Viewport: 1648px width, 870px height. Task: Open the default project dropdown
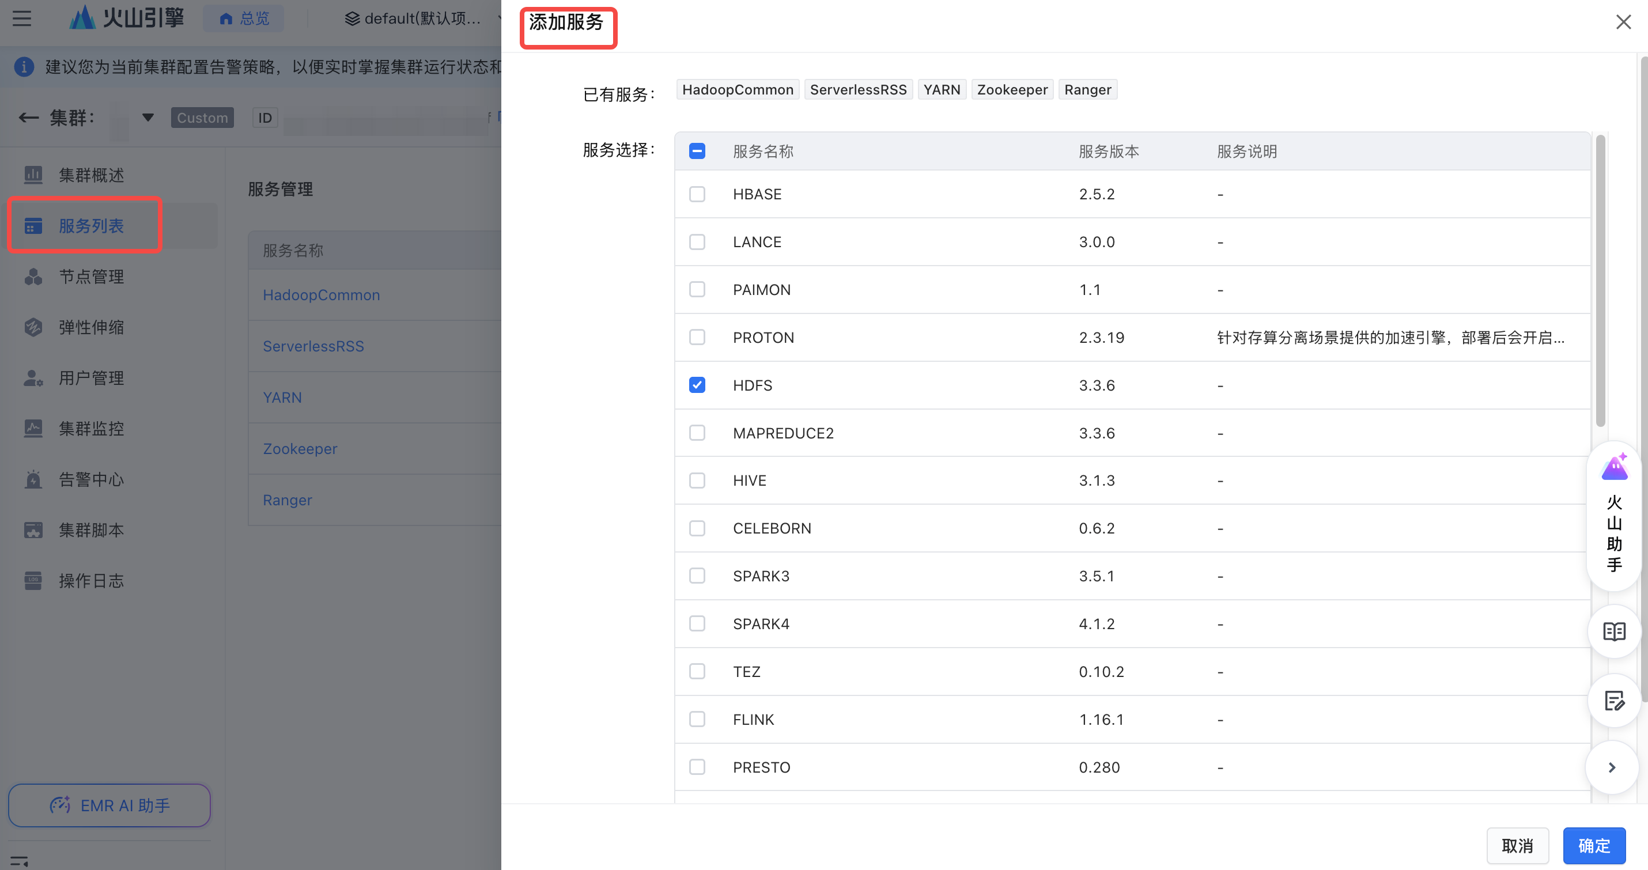(x=422, y=18)
